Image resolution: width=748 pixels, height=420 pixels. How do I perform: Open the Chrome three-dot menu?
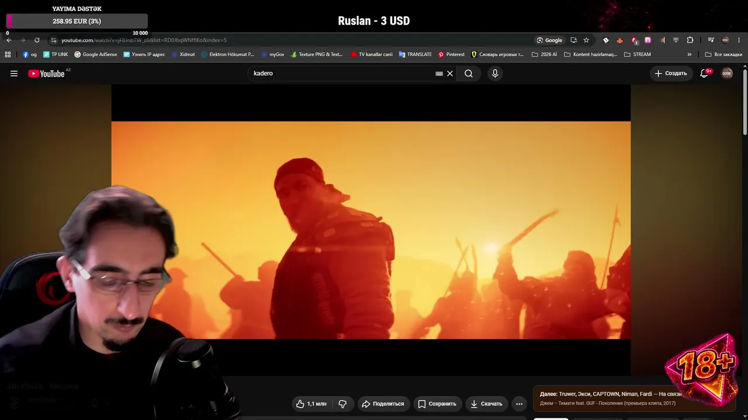tap(739, 40)
